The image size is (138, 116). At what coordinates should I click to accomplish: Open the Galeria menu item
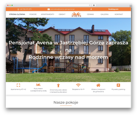coord(105,14)
